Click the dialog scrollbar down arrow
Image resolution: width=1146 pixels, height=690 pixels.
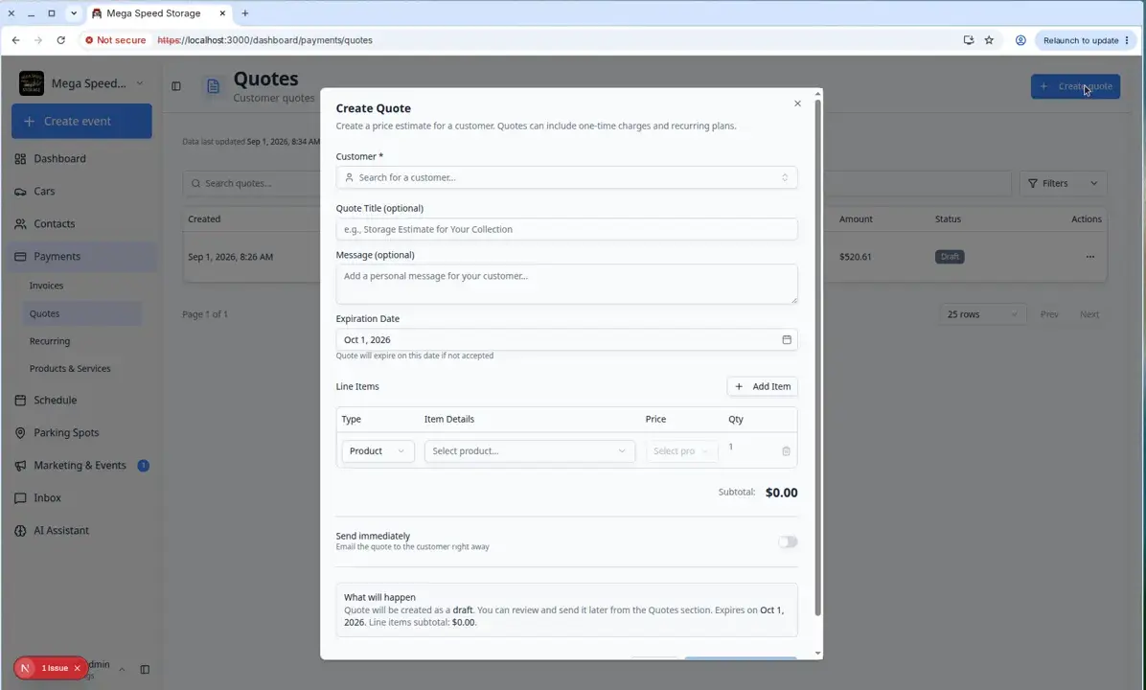[x=817, y=654]
